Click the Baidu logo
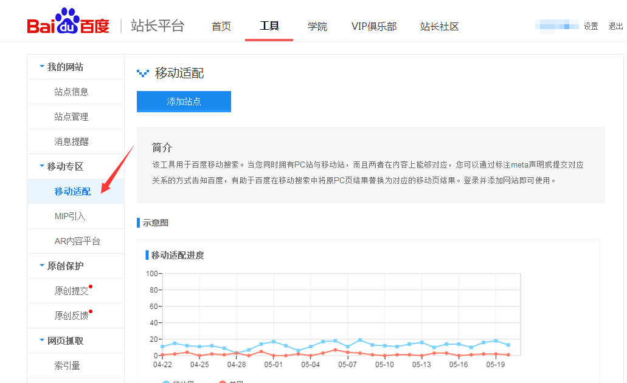The width and height of the screenshot is (627, 383). coord(68,21)
